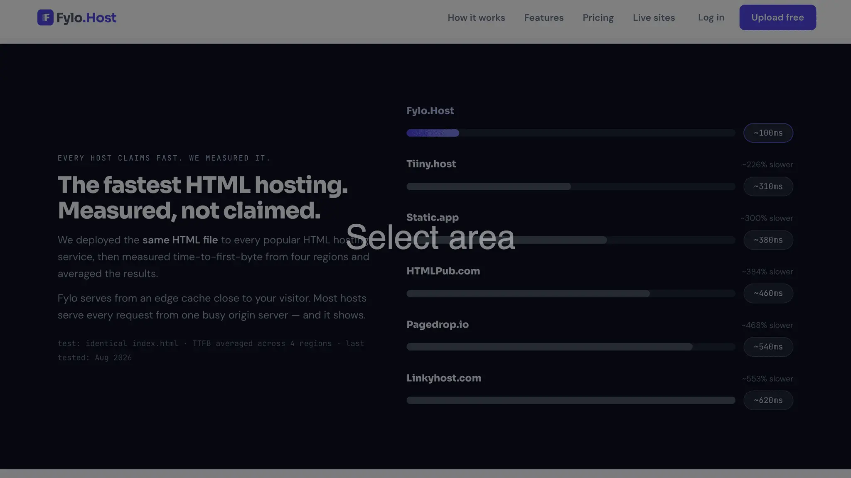The width and height of the screenshot is (851, 478).
Task: Click the Pagedrop.io speed bar
Action: [571, 347]
